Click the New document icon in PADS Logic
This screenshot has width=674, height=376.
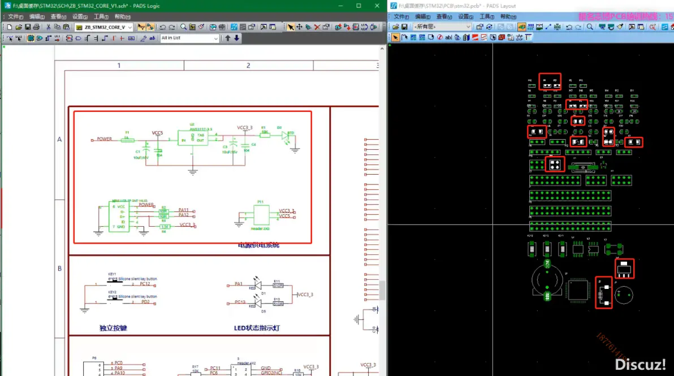click(x=10, y=27)
